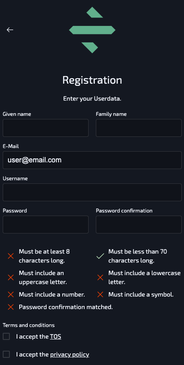
Task: Click the cross icon beside 8 characters rule
Action: tap(11, 256)
